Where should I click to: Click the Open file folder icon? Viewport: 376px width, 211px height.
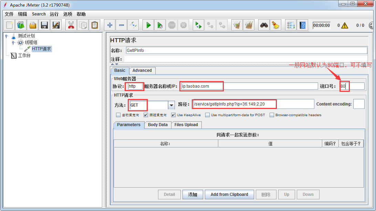click(x=33, y=25)
